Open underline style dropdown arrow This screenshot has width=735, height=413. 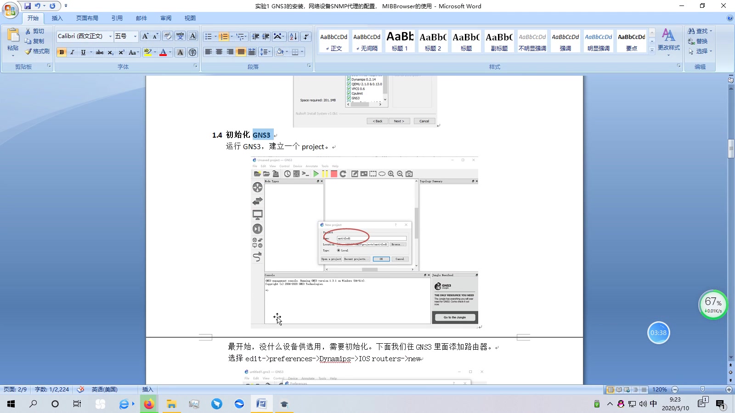click(x=91, y=52)
